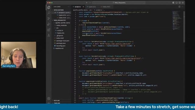
Task: Open the api.spotify.com/v1/me URL link
Action: click(x=118, y=44)
